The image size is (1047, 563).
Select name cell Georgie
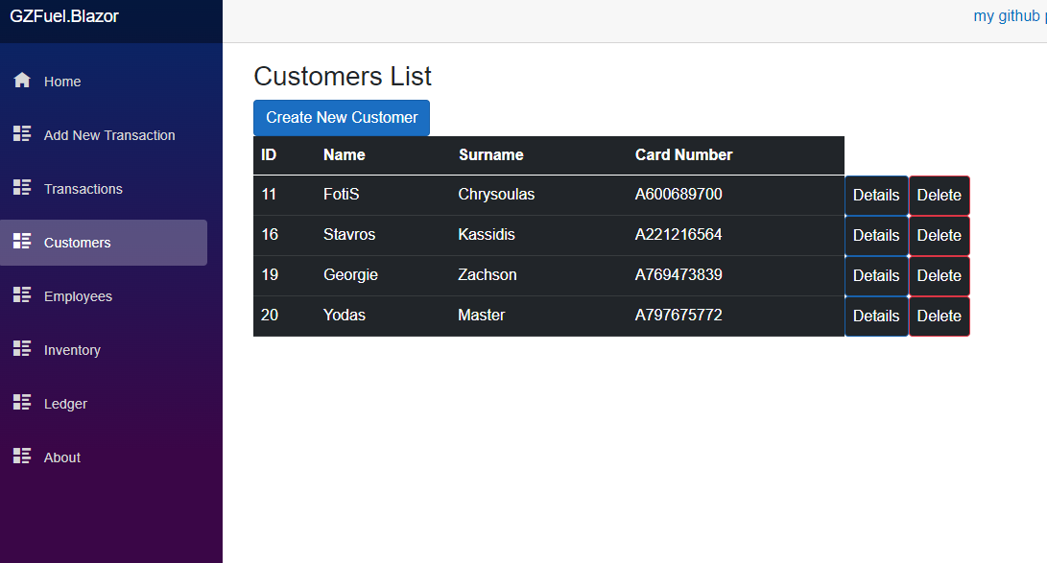pos(350,275)
